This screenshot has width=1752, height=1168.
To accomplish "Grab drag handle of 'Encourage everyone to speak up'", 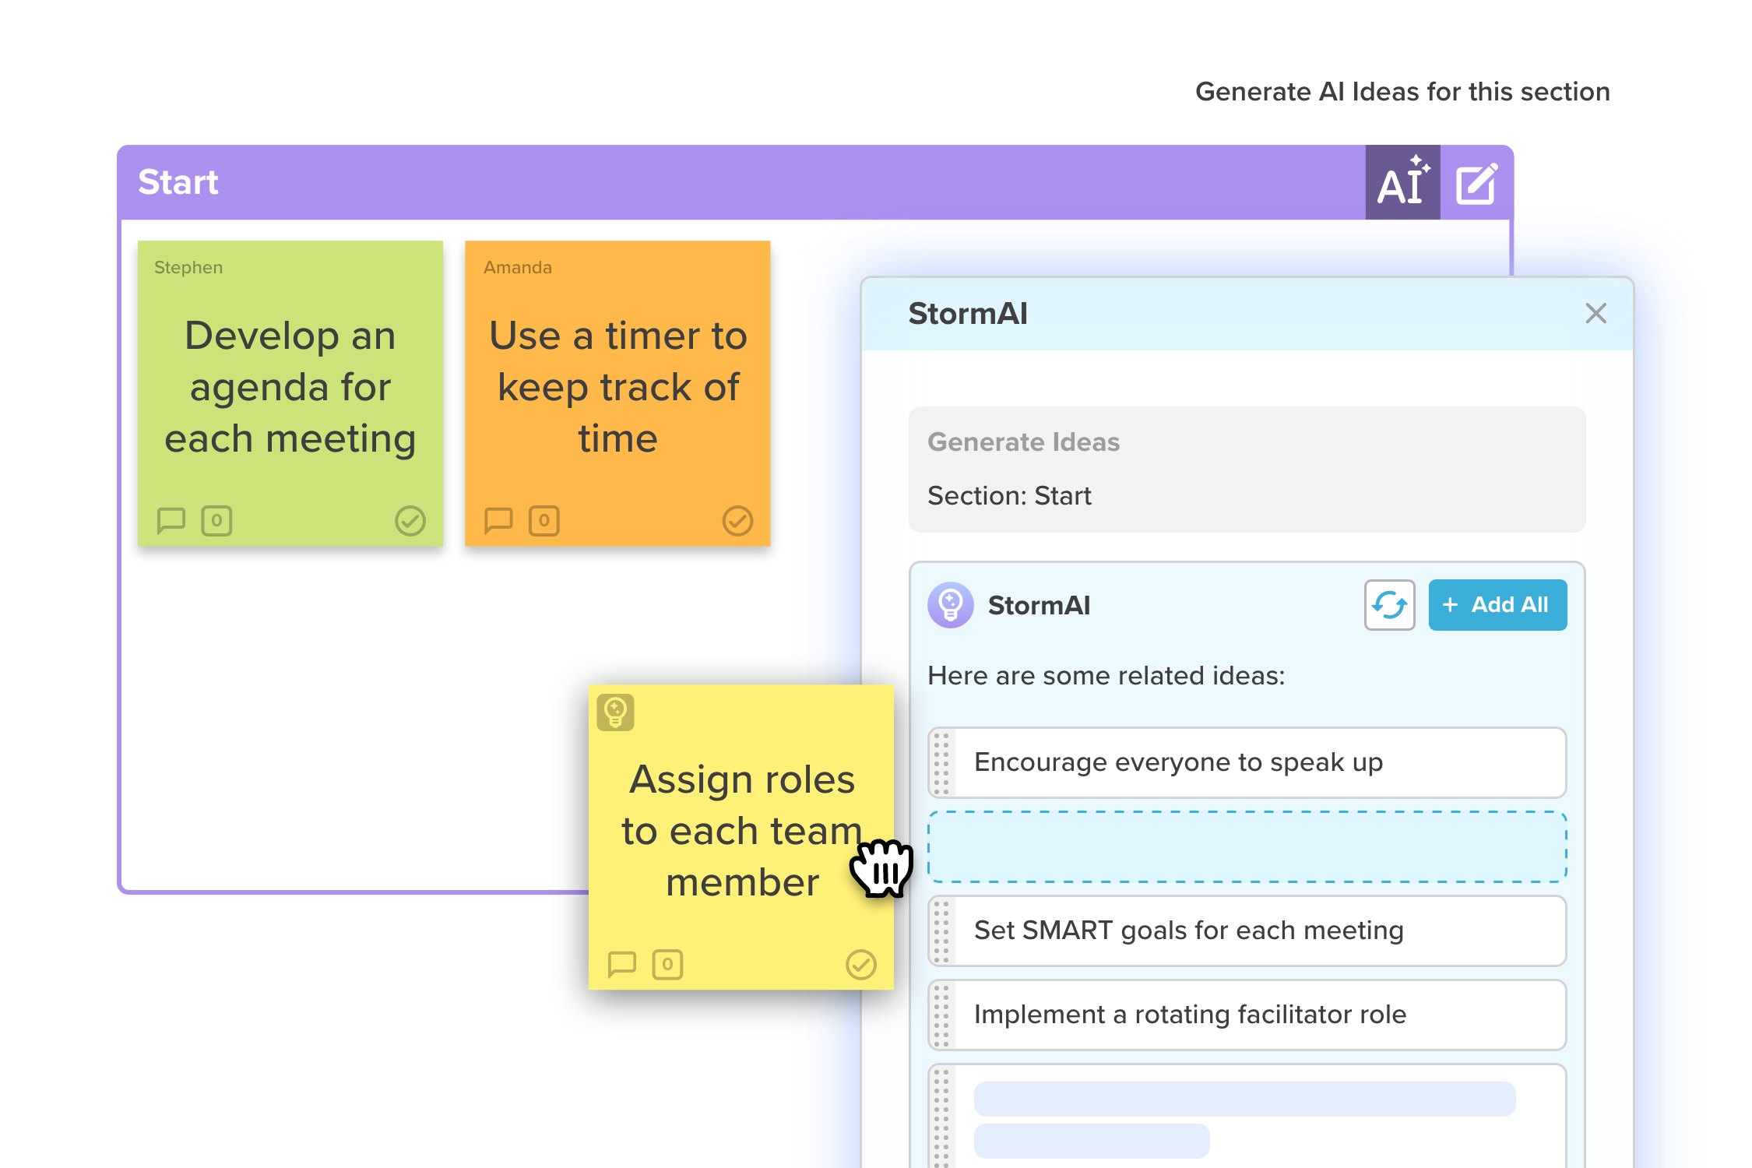I will pyautogui.click(x=941, y=762).
